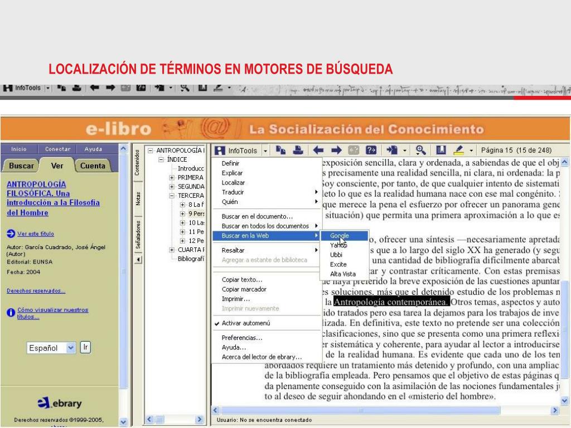Screen dimensions: 571x428
Task: Click the printer icon in reader toolbar
Action: pyautogui.click(x=298, y=150)
